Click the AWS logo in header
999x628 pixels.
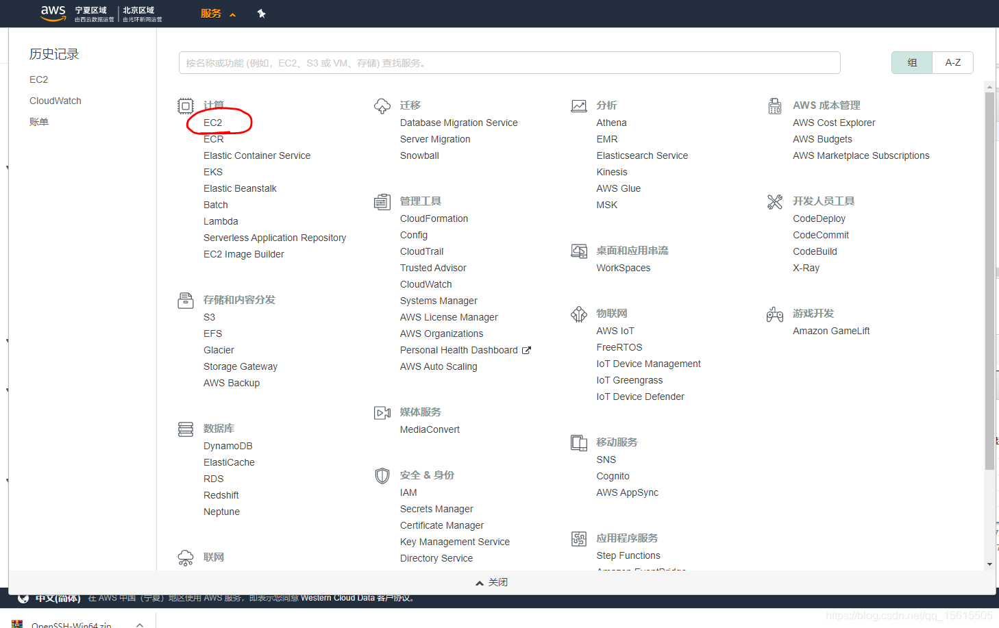click(x=53, y=13)
